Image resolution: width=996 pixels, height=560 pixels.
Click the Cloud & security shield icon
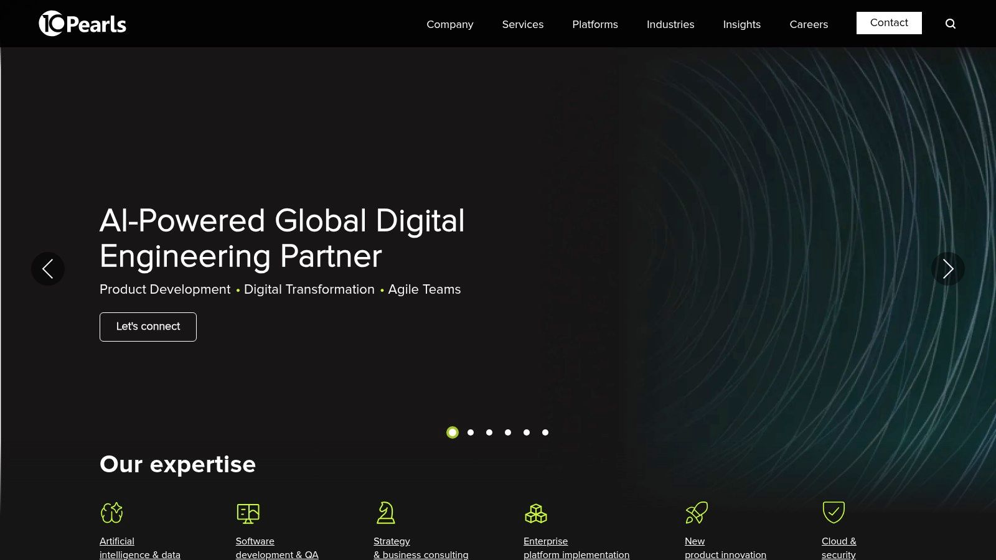(833, 513)
